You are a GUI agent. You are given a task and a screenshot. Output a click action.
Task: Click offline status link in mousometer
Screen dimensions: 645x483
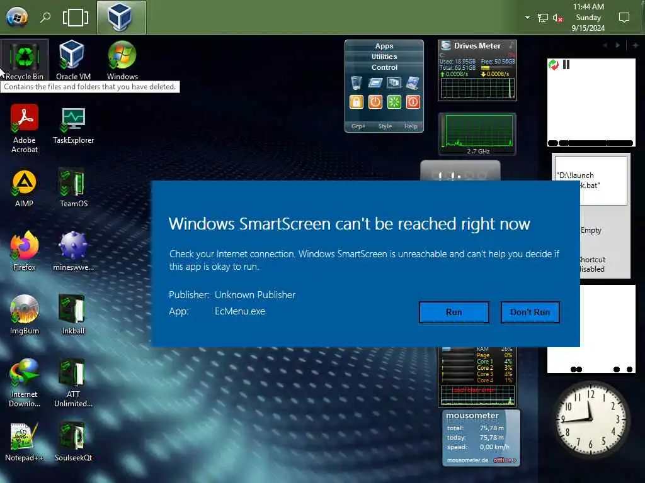click(505, 460)
